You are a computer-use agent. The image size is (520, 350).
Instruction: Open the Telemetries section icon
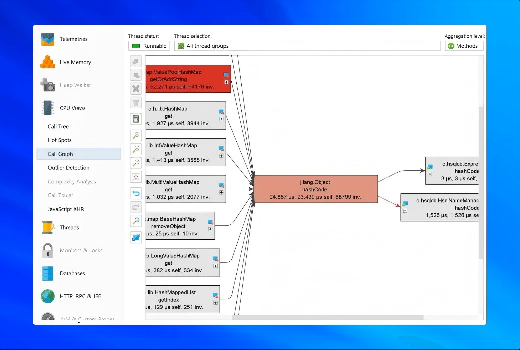tap(48, 39)
